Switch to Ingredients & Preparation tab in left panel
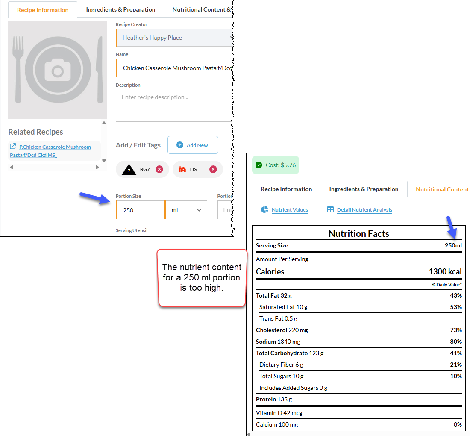This screenshot has height=436, width=470. (x=120, y=9)
